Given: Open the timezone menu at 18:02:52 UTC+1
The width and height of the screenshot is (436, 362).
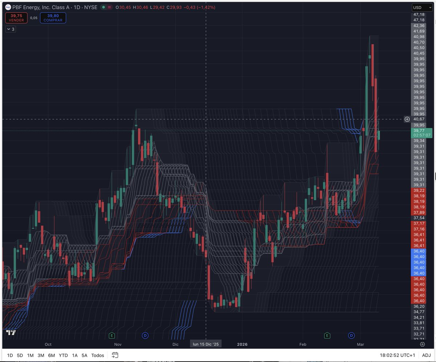Looking at the screenshot, I should (398, 355).
